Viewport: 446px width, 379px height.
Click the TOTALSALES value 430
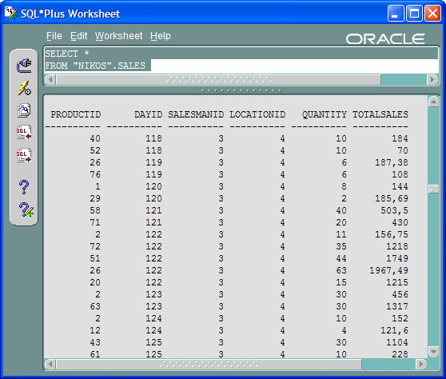[400, 222]
